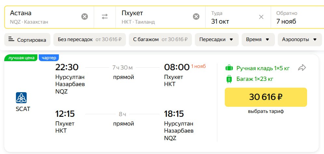Share this flight offer
324x154 pixels.
coord(302,68)
